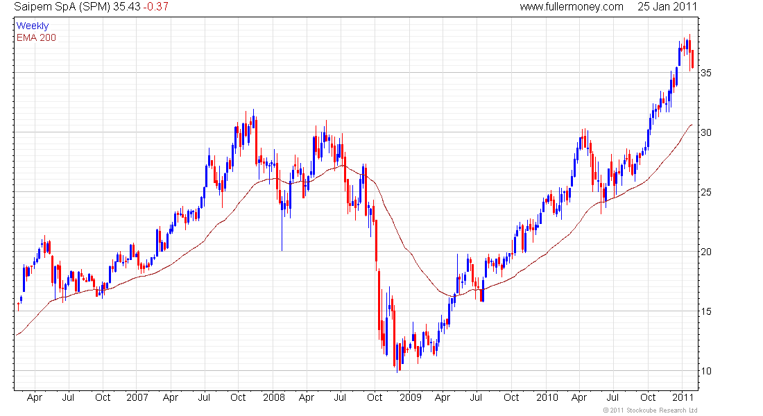Click the 10 price axis label
Viewport: 763px width, 416px height.
[x=705, y=371]
